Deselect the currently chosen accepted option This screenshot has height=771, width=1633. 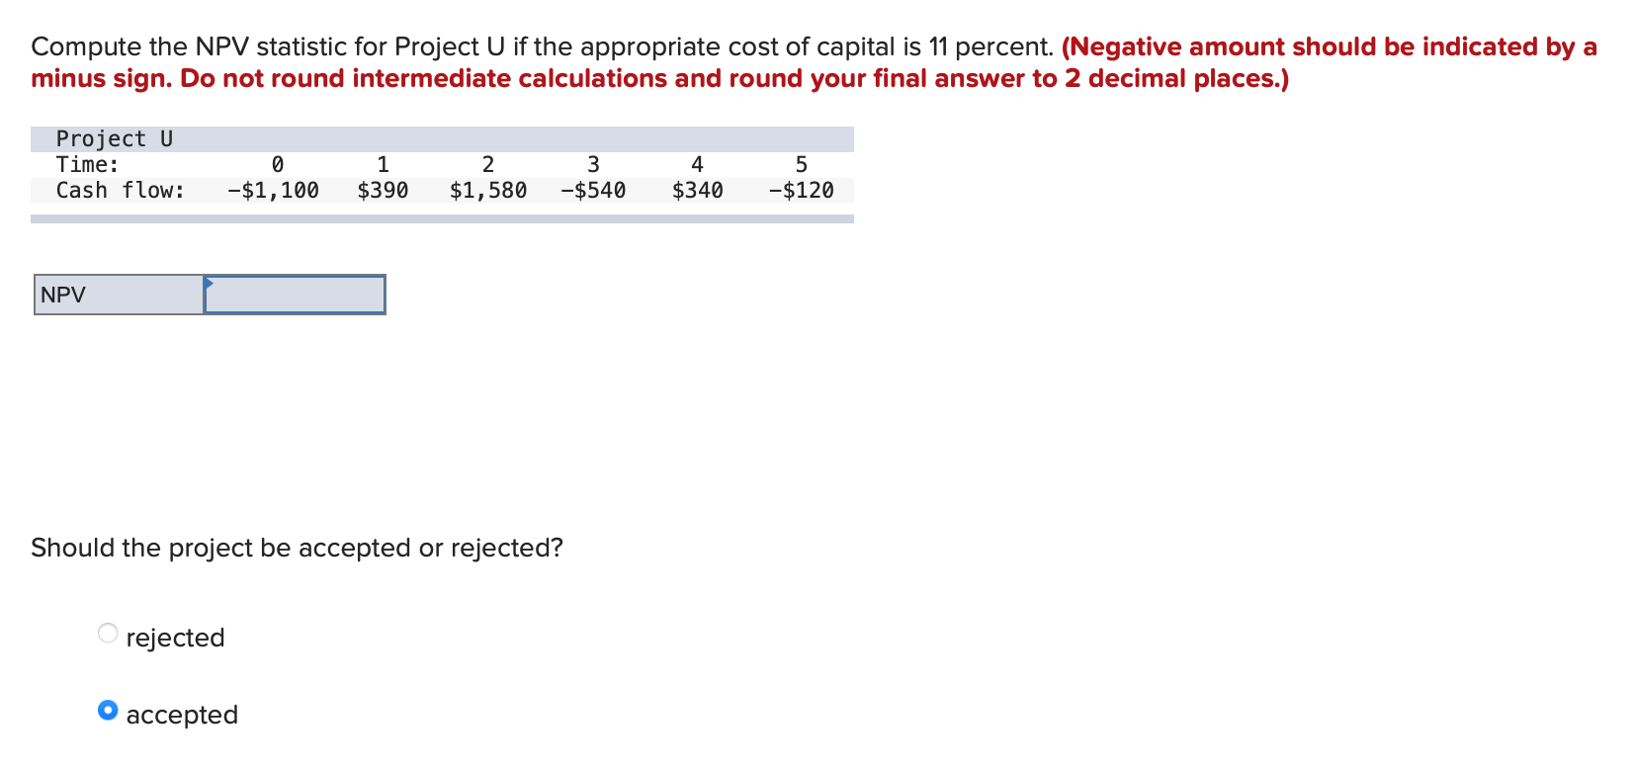point(108,710)
